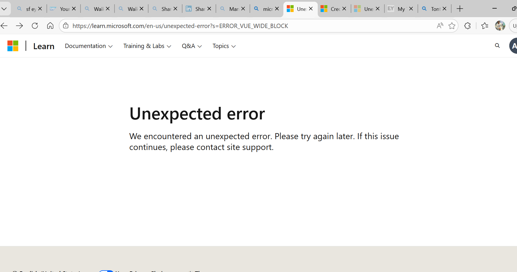
Task: Open the tab actions chevron menu
Action: (4, 9)
